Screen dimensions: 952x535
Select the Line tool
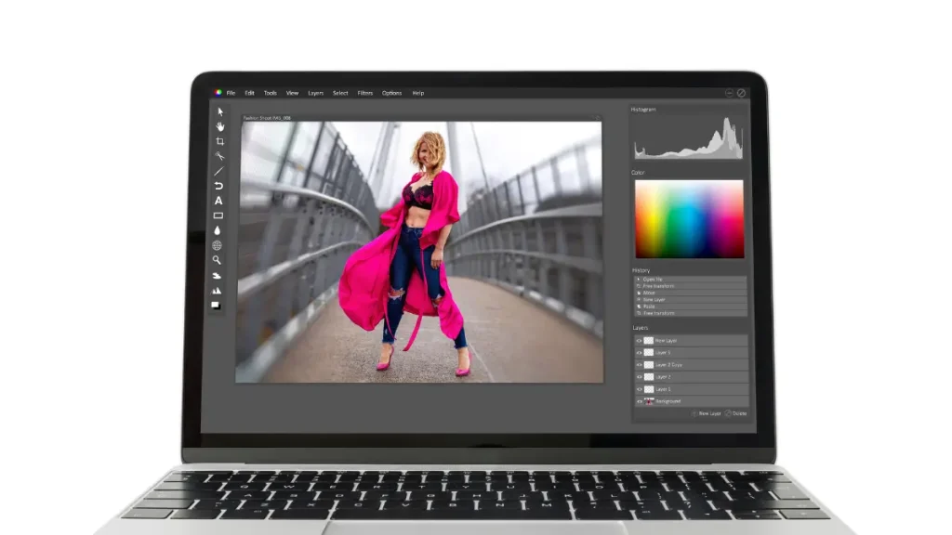[x=219, y=171]
